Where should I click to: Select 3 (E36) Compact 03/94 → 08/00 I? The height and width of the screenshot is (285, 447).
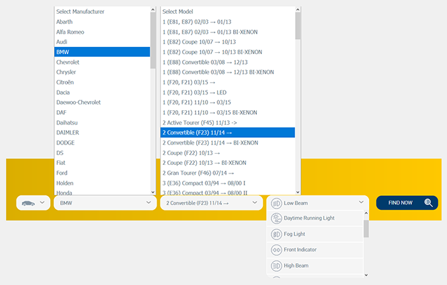pos(228,183)
